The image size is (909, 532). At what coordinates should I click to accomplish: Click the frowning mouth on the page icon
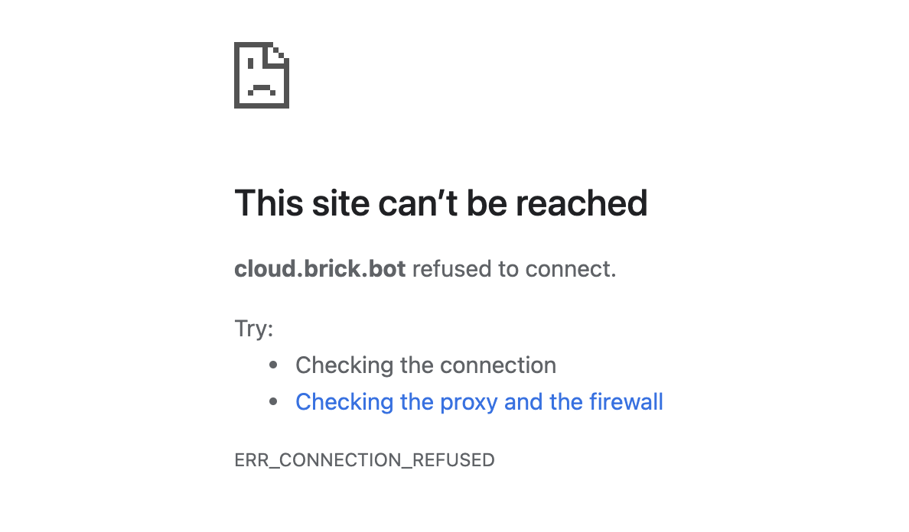click(262, 89)
